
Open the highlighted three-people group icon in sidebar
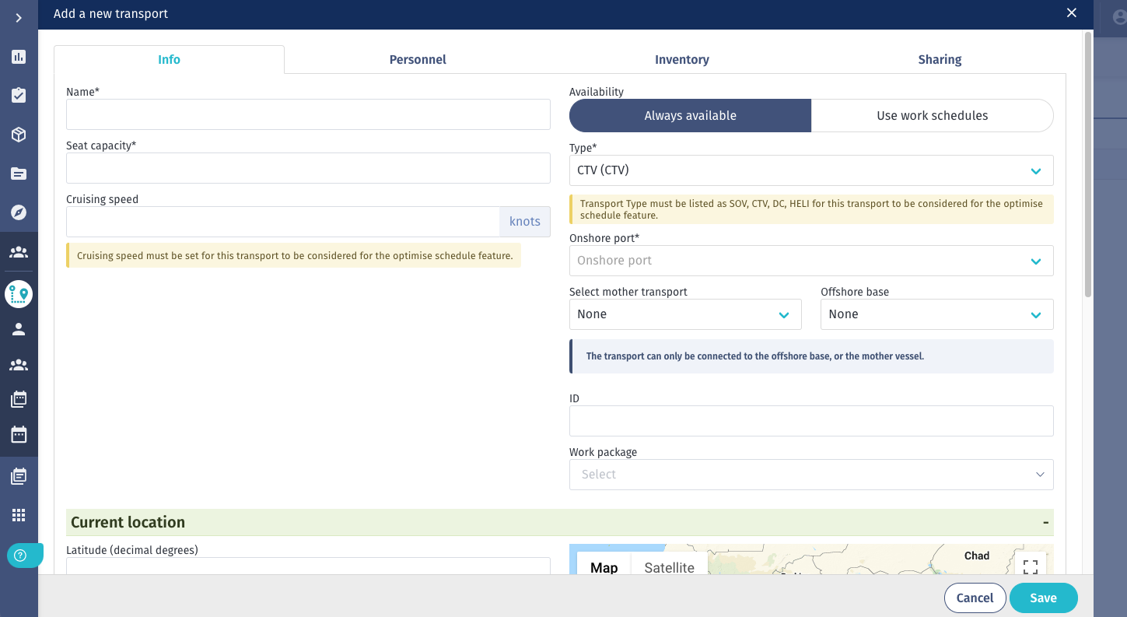tap(19, 252)
